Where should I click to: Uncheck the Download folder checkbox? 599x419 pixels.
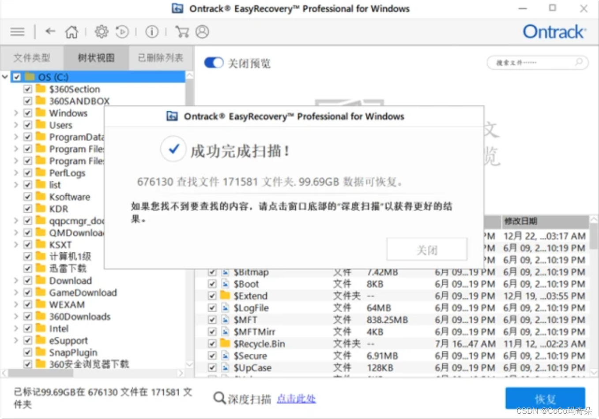[x=27, y=281]
